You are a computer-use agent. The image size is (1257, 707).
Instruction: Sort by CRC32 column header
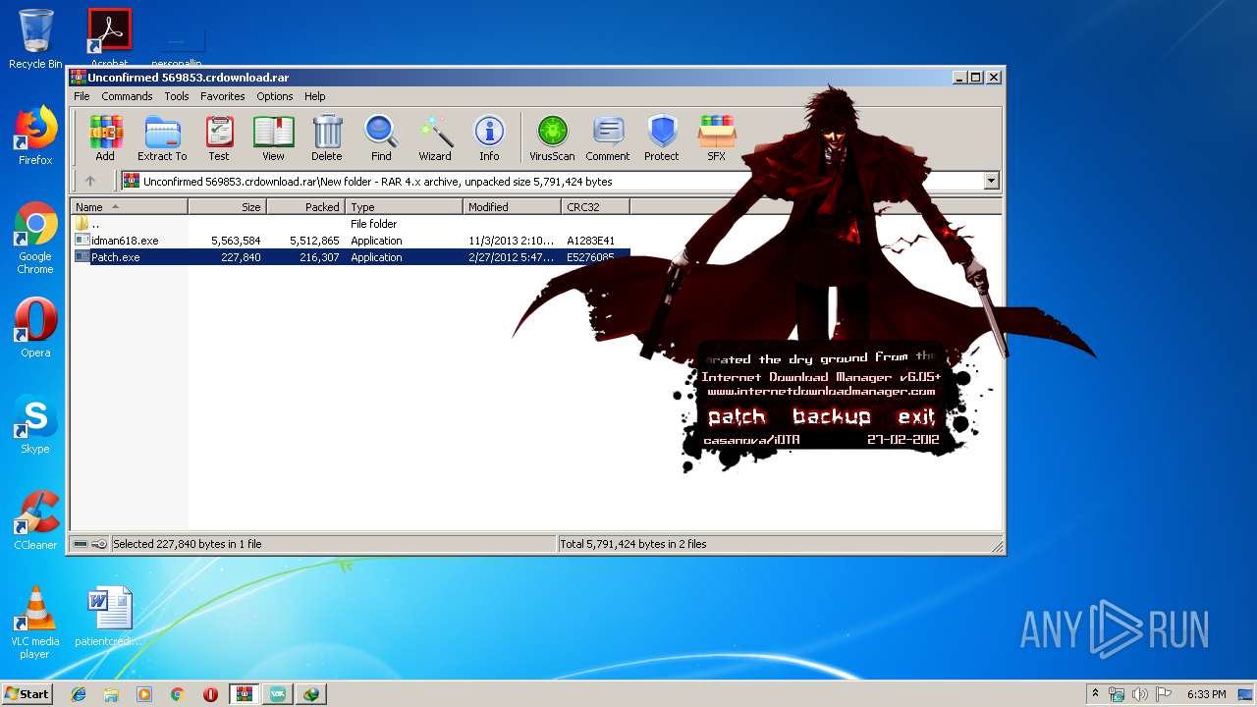[595, 207]
